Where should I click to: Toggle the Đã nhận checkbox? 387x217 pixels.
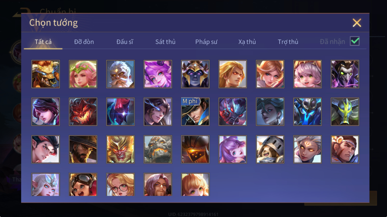tap(355, 41)
